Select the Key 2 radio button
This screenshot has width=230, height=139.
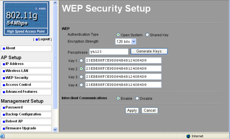(x=81, y=69)
